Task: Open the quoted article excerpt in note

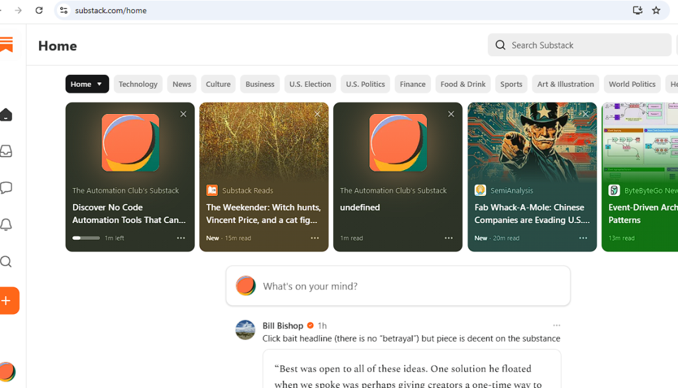Action: [x=412, y=369]
